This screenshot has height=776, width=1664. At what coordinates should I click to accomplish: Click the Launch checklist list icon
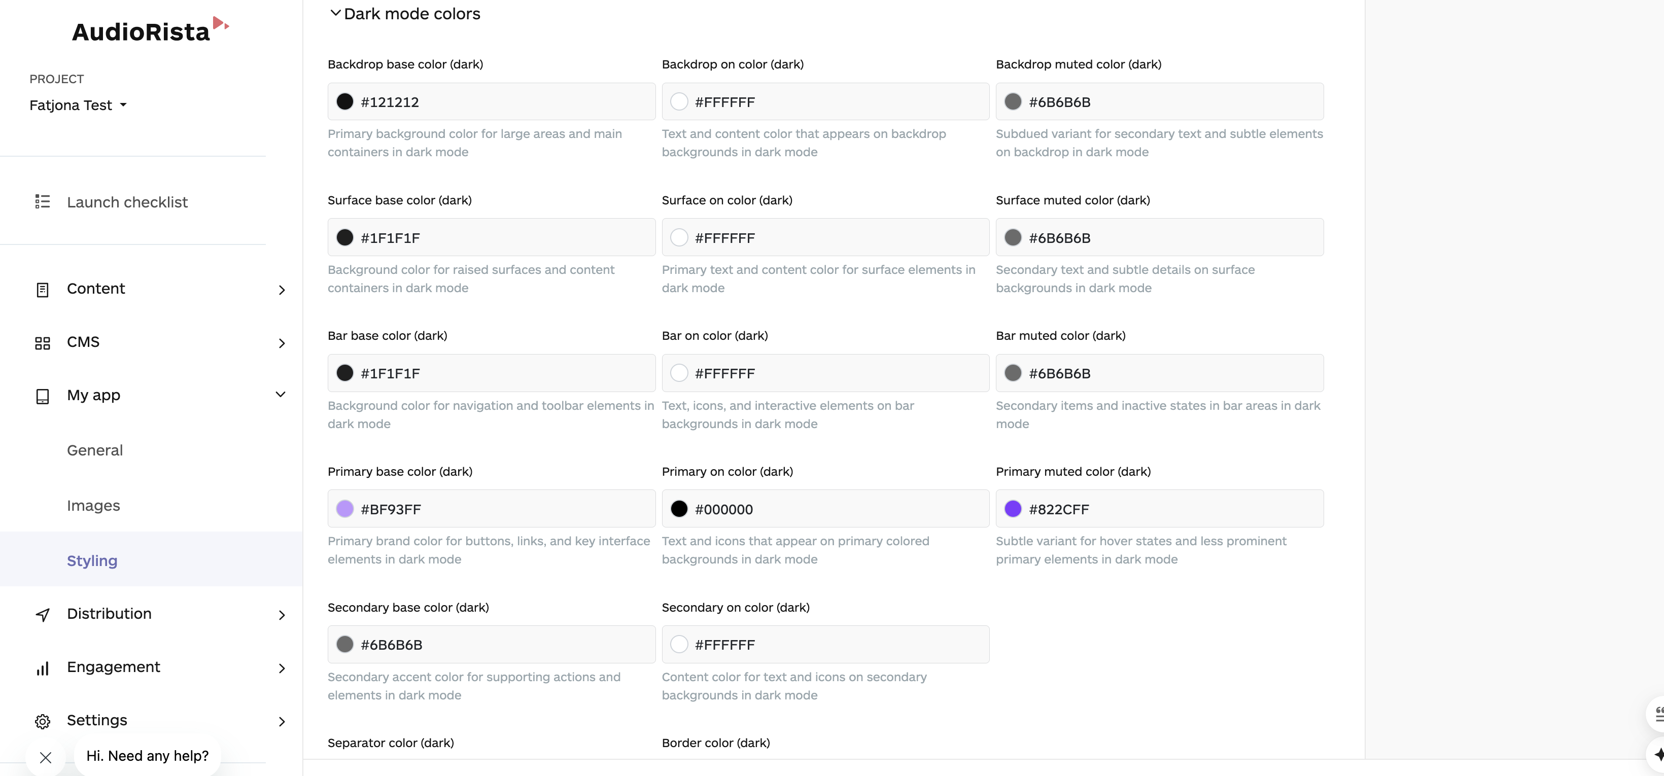[43, 202]
